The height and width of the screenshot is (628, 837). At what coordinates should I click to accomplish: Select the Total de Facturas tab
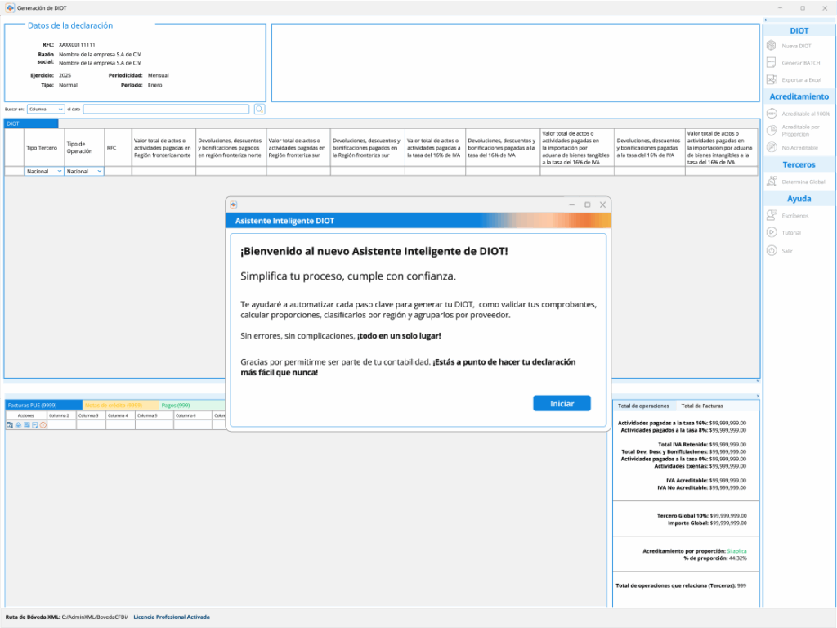(702, 406)
